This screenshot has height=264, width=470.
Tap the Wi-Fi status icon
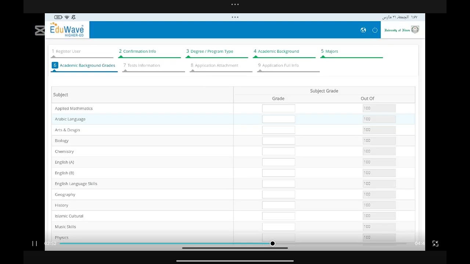(x=67, y=17)
